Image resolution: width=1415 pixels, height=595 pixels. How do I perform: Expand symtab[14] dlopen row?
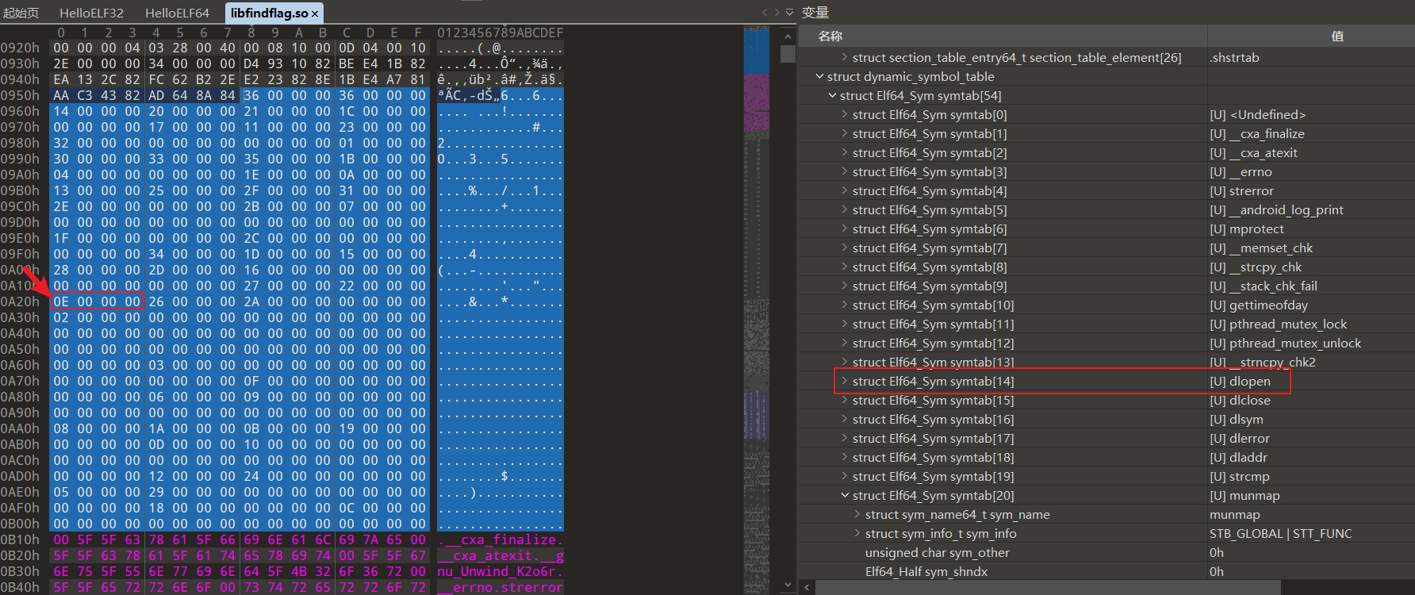click(845, 381)
